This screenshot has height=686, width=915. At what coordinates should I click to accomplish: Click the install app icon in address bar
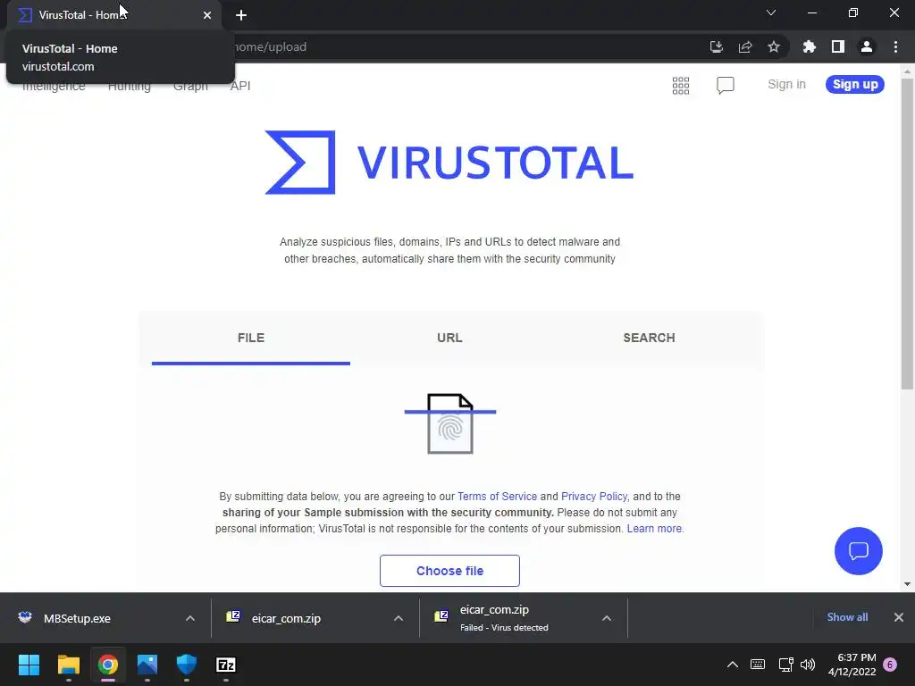coord(717,46)
